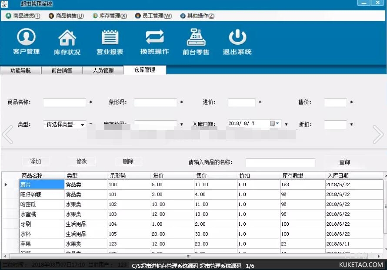Click the 删除 delete button
Image resolution: width=387 pixels, height=270 pixels.
click(x=128, y=161)
